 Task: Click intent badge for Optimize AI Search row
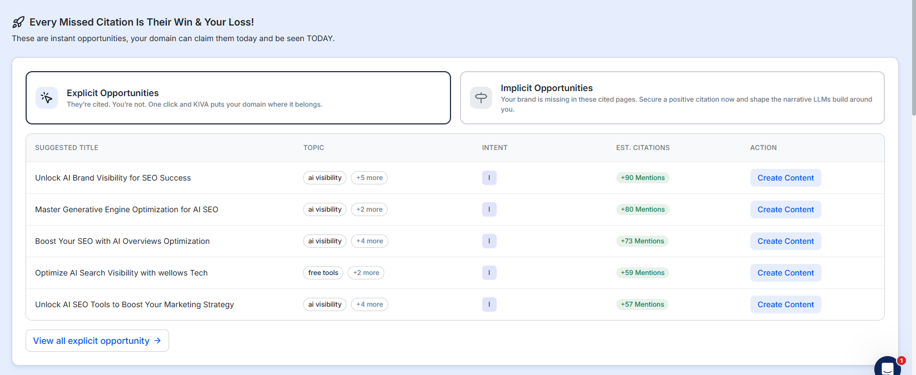(x=489, y=273)
